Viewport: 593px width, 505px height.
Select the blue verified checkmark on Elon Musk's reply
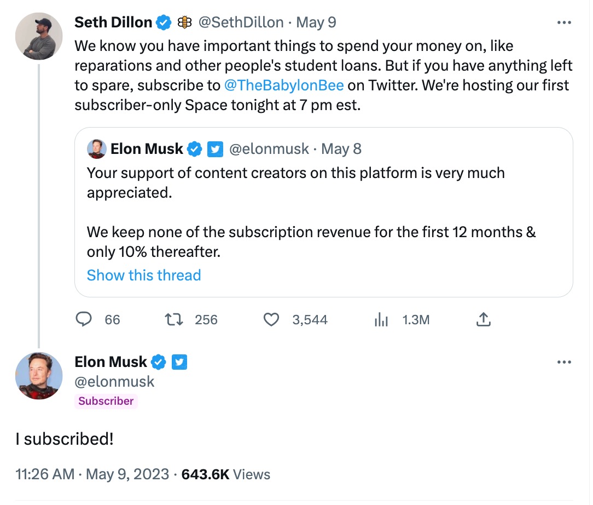(x=159, y=361)
